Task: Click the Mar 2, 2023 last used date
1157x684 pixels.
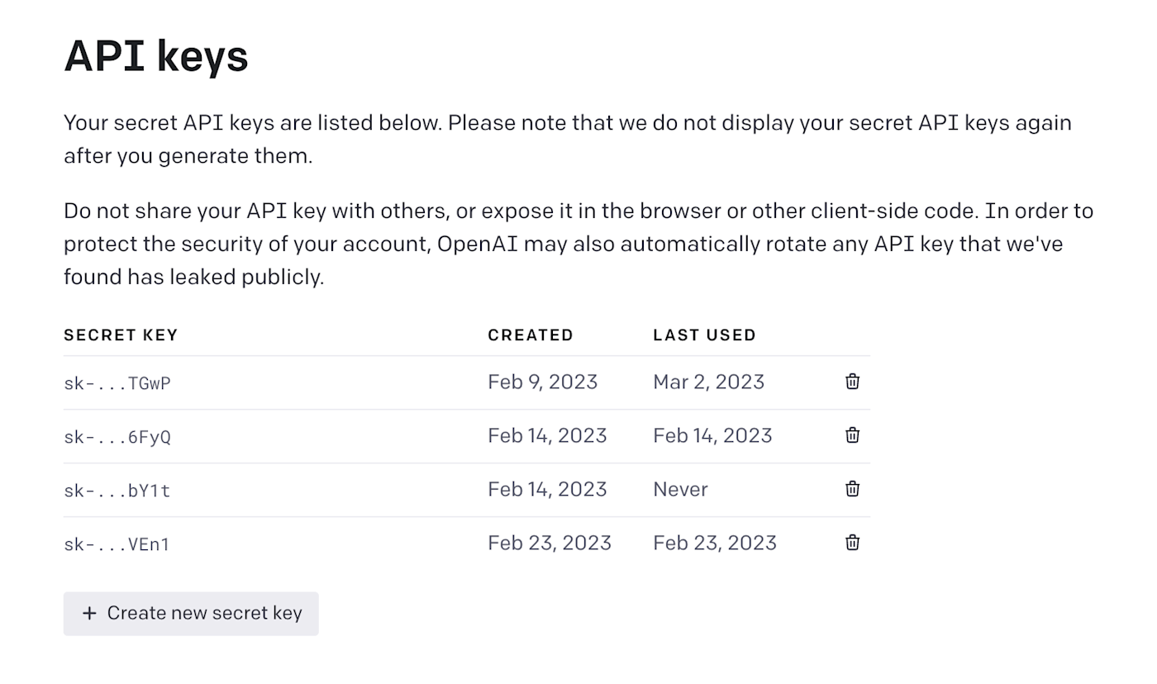Action: 708,382
